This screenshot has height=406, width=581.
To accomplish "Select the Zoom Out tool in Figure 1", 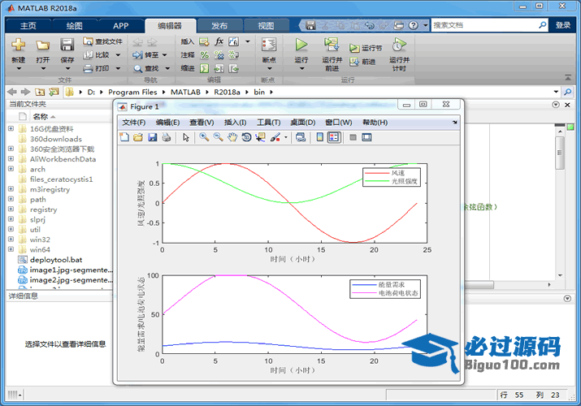I will coord(218,137).
